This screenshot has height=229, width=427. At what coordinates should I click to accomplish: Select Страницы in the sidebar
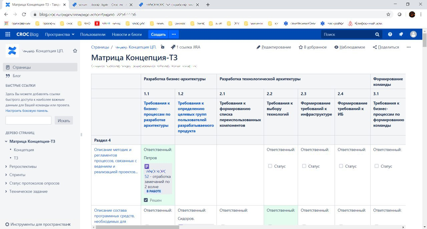[x=40, y=67]
